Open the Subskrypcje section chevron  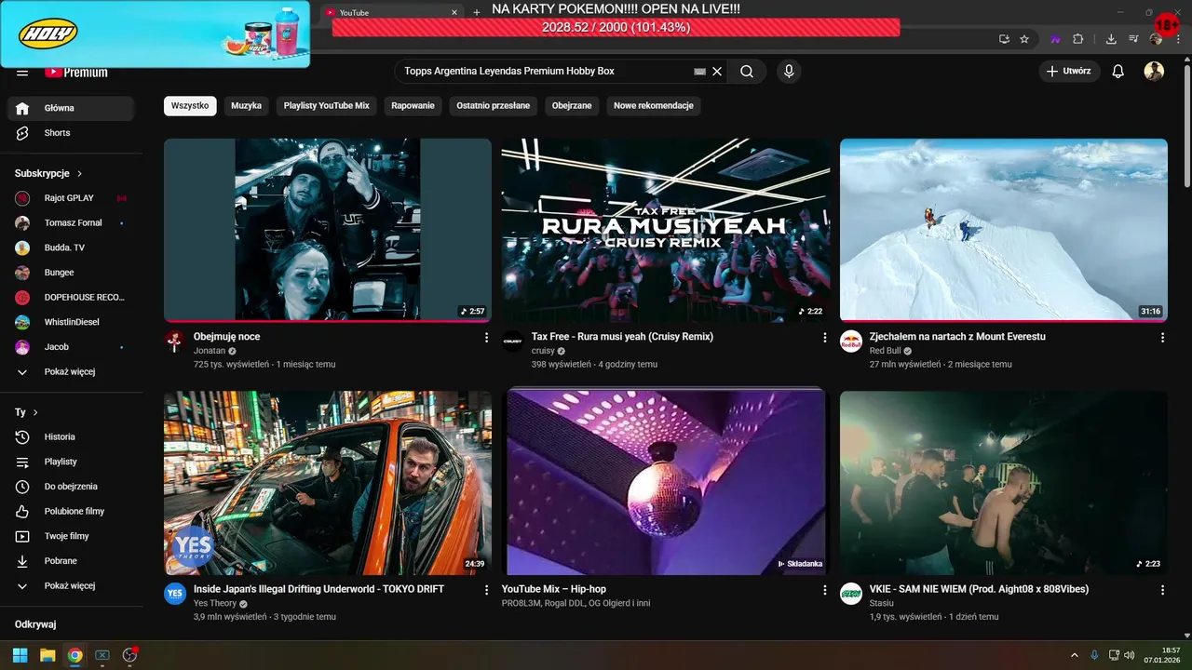(x=80, y=174)
